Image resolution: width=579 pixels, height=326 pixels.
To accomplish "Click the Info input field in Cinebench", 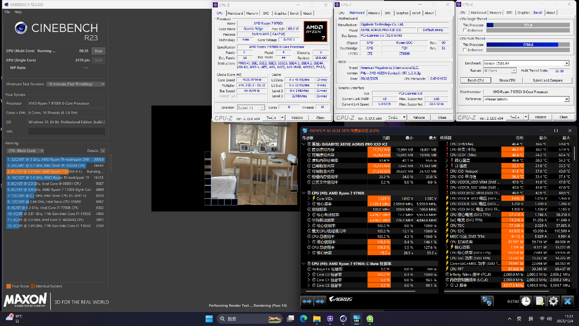I will (66, 131).
